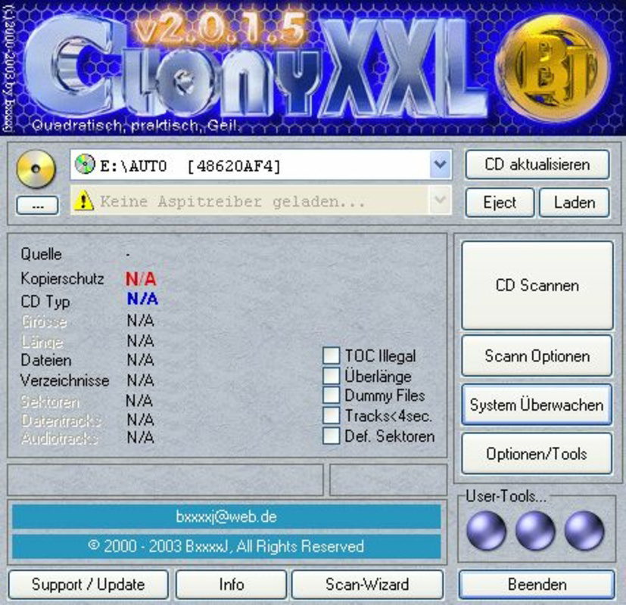
Task: Click the User-Tools... group label
Action: point(506,496)
